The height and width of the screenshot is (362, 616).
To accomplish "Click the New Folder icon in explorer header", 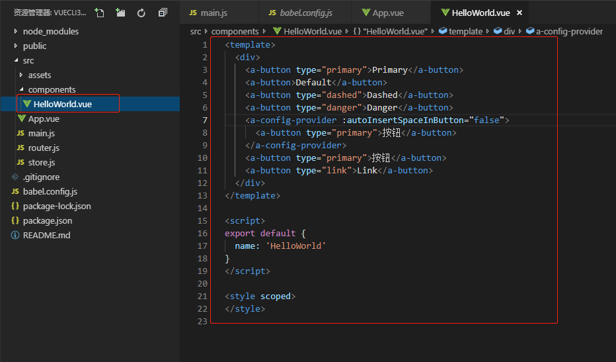I will (120, 13).
